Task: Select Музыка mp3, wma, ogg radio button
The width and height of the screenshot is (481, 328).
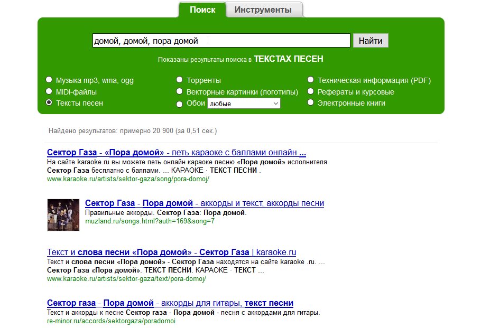Action: [x=49, y=80]
